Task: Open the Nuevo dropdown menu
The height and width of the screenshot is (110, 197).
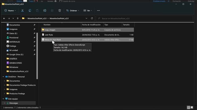Action: (x=10, y=11)
